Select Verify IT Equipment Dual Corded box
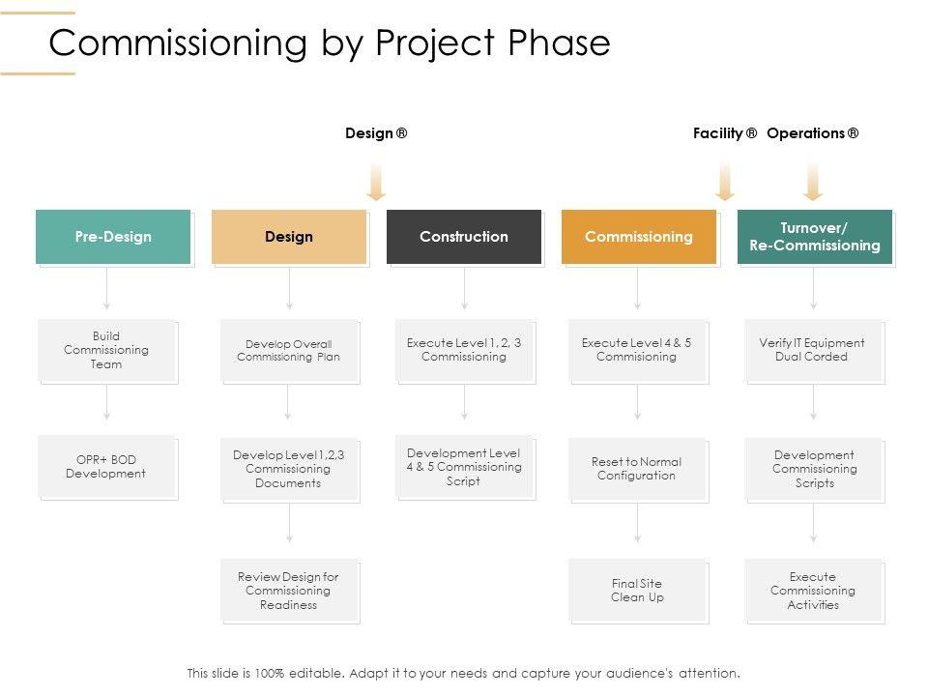928x696 pixels. point(813,350)
